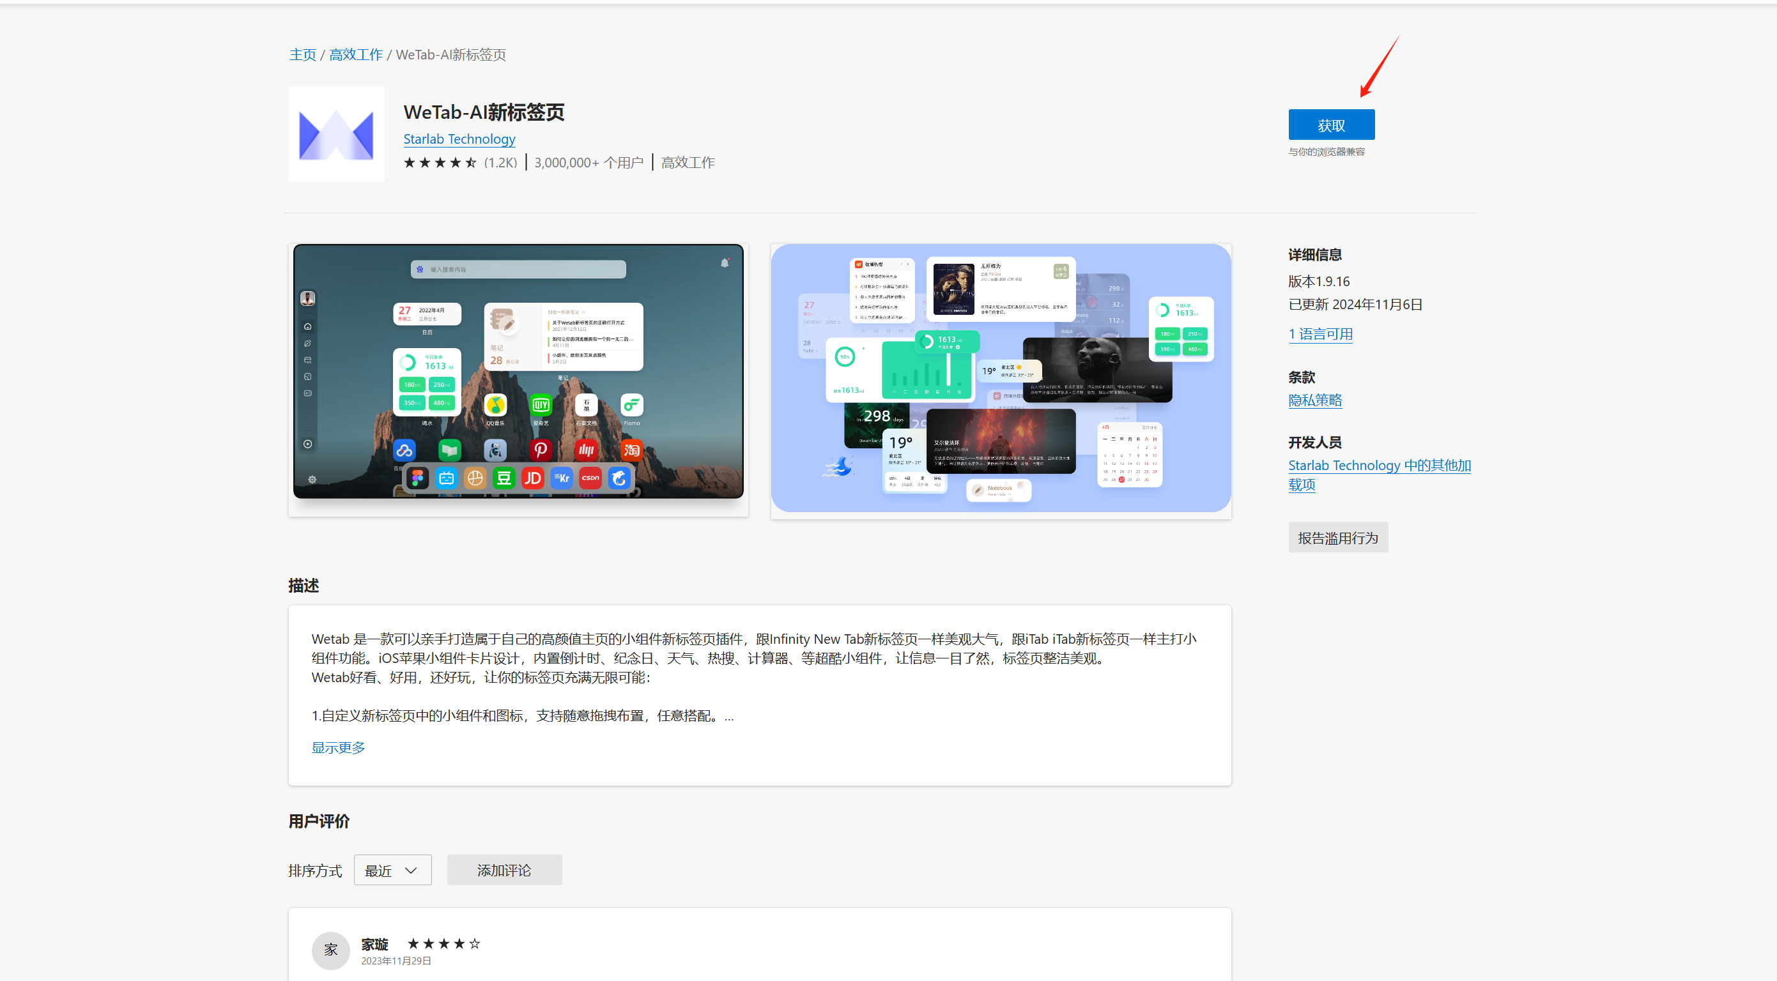
Task: Expand the 1 语言可用 languages link
Action: point(1319,335)
